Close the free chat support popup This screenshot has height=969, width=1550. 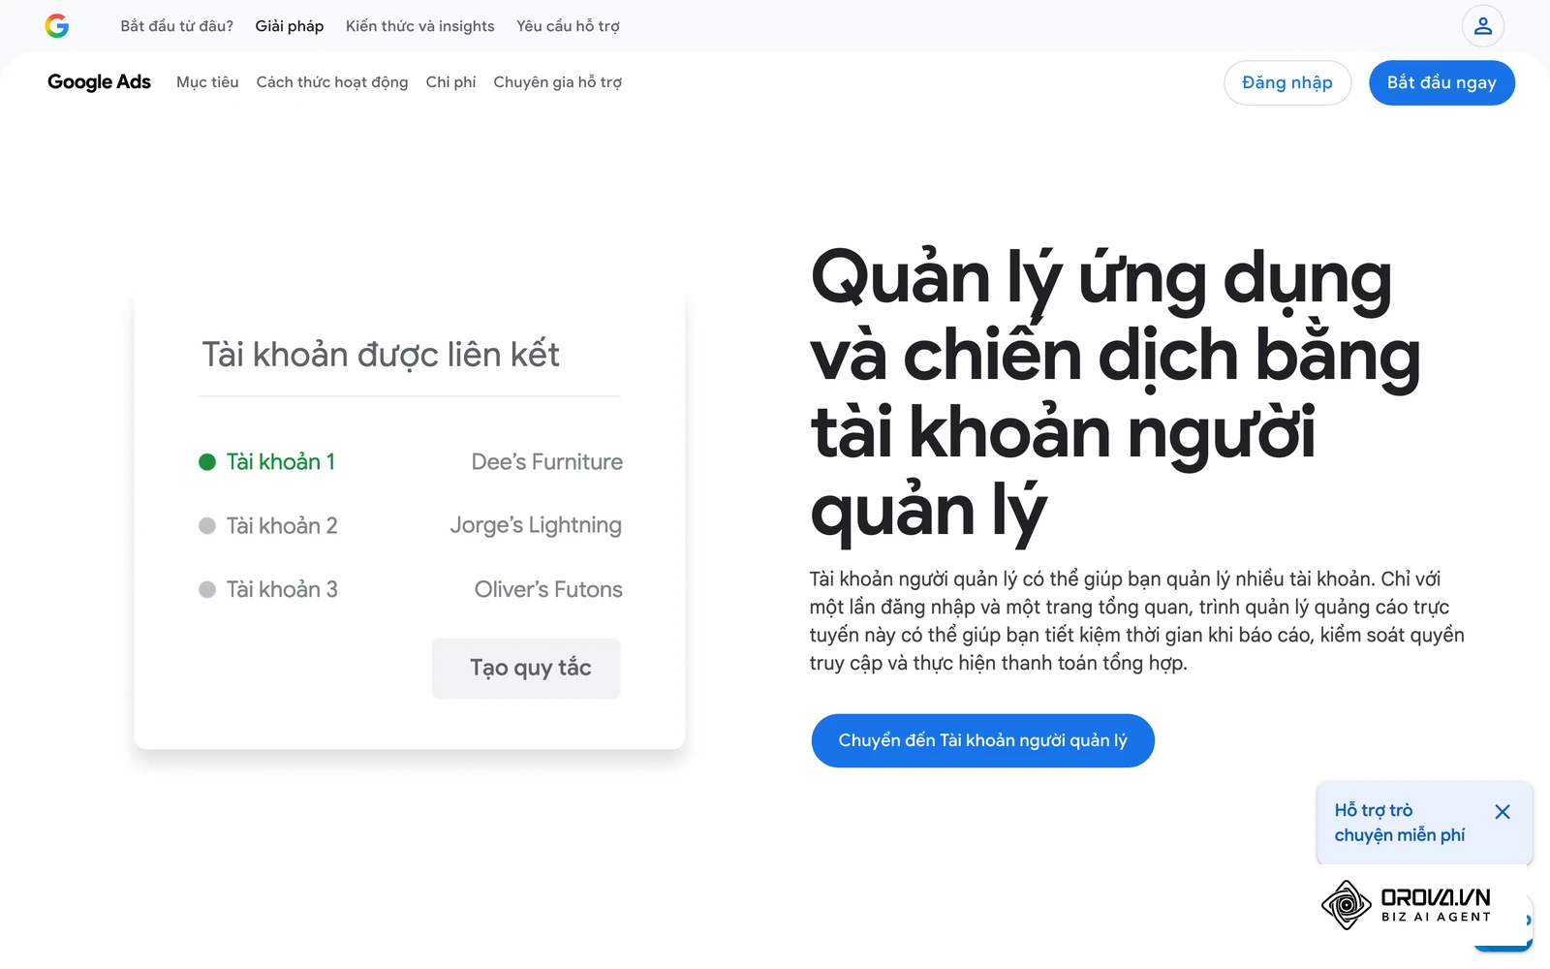1503,812
